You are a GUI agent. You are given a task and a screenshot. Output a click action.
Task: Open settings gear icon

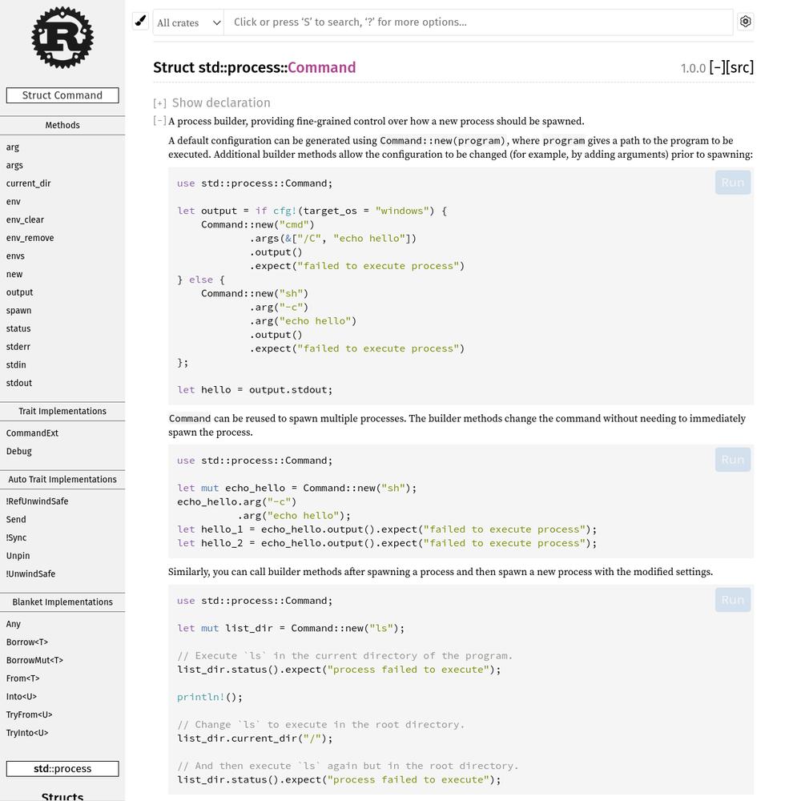(x=745, y=22)
